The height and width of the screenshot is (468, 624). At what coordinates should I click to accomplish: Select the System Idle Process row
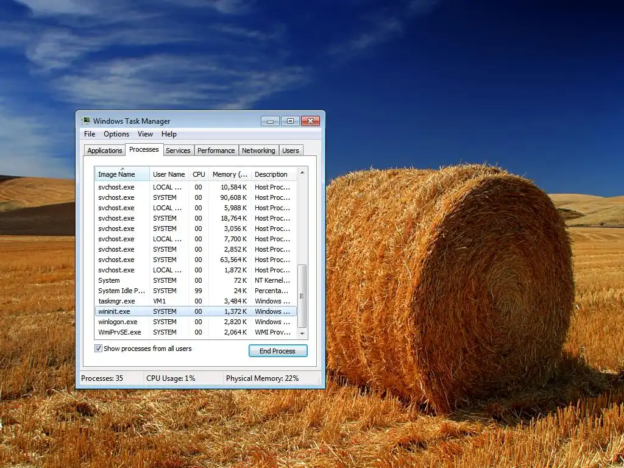[x=196, y=291]
